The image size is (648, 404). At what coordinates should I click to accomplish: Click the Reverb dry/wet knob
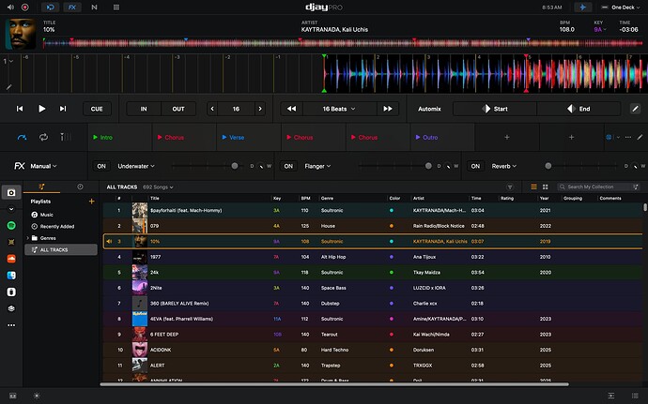click(635, 166)
